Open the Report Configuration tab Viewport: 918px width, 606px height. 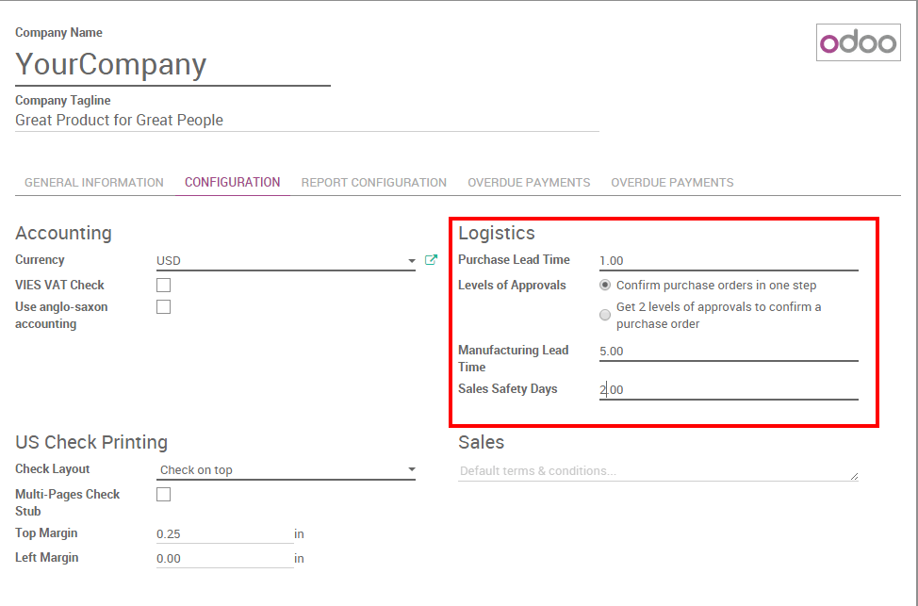tap(373, 182)
